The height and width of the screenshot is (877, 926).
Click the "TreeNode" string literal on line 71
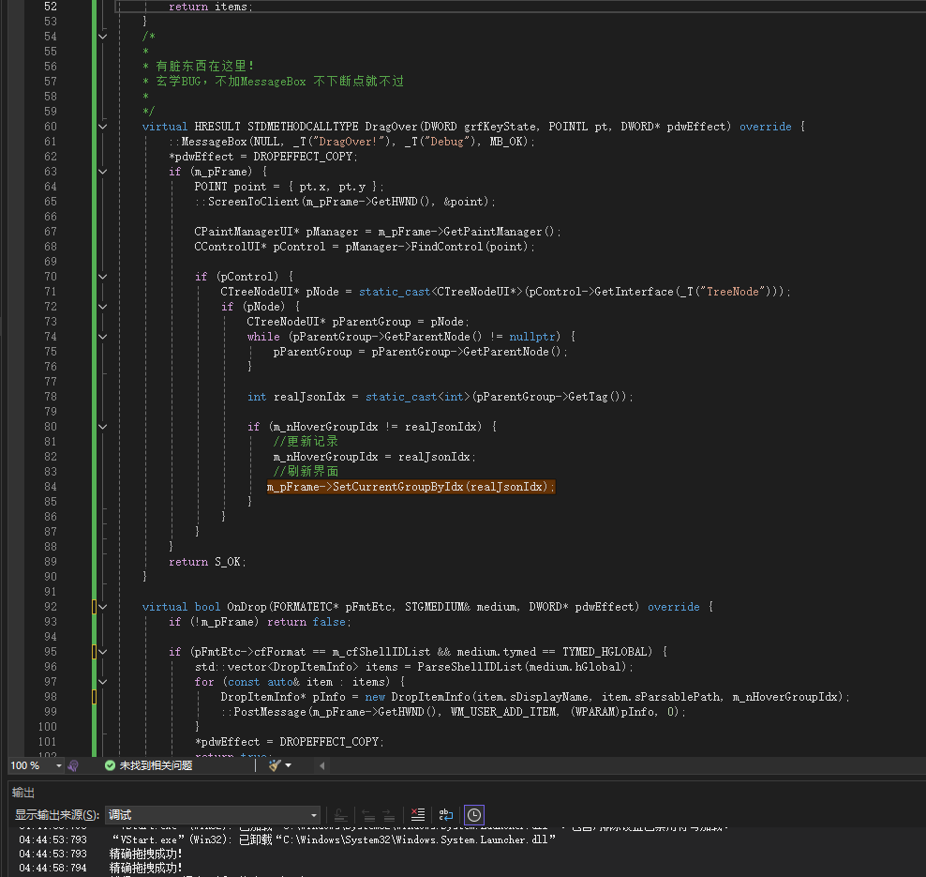(x=732, y=292)
